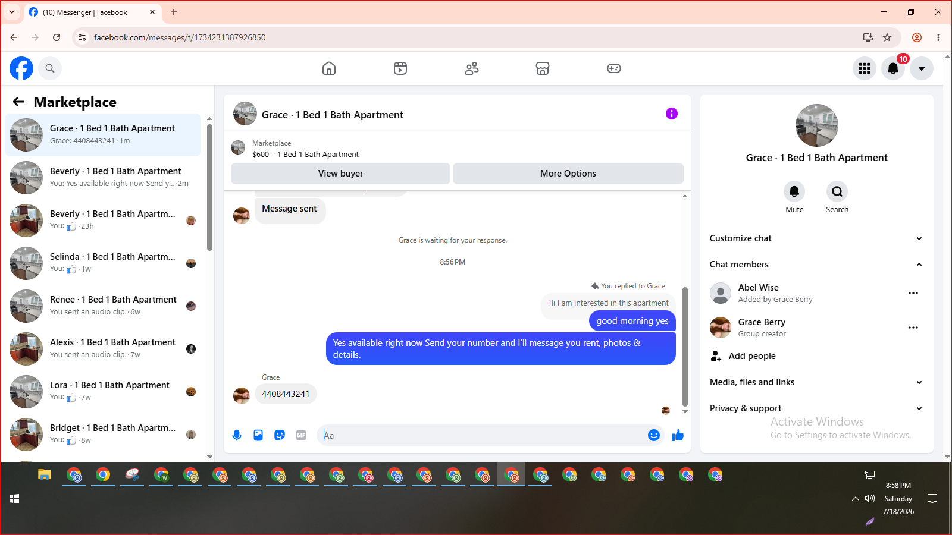Bookmark this page with star icon
Screen dimensions: 952x535
[887, 37]
